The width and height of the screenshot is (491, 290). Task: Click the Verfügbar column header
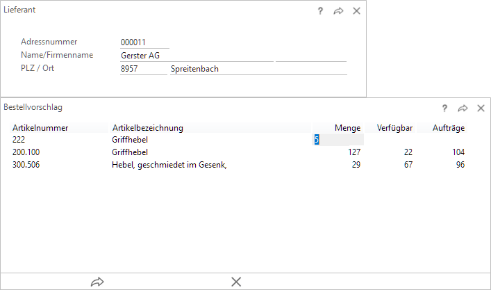(x=395, y=128)
